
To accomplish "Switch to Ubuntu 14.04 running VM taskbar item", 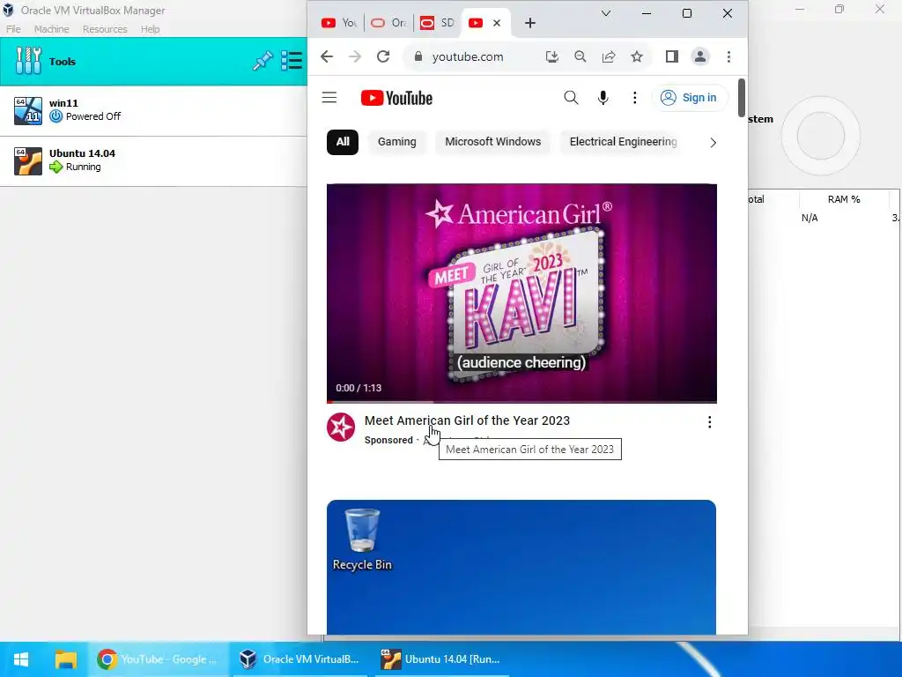I will [x=441, y=659].
